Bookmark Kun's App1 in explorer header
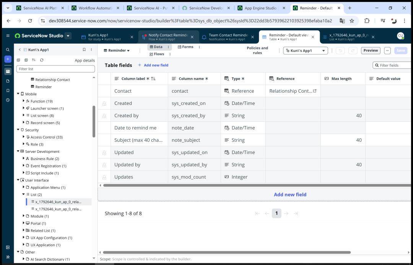The image size is (413, 265). tap(84, 49)
